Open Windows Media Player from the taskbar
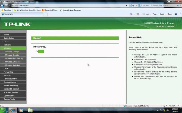Image resolution: width=182 pixels, height=113 pixels. point(21,110)
